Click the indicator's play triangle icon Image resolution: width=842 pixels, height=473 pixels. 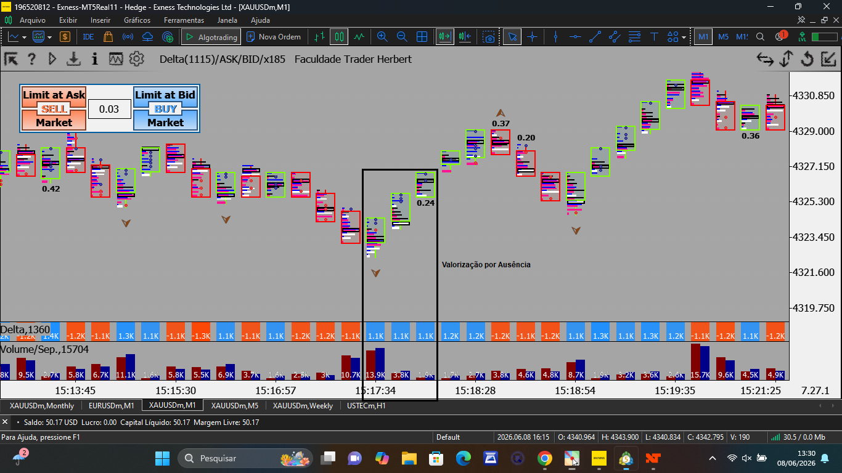point(52,59)
